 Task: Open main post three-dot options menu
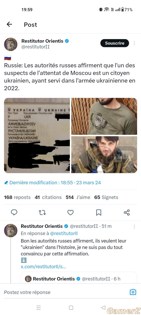pos(134,43)
